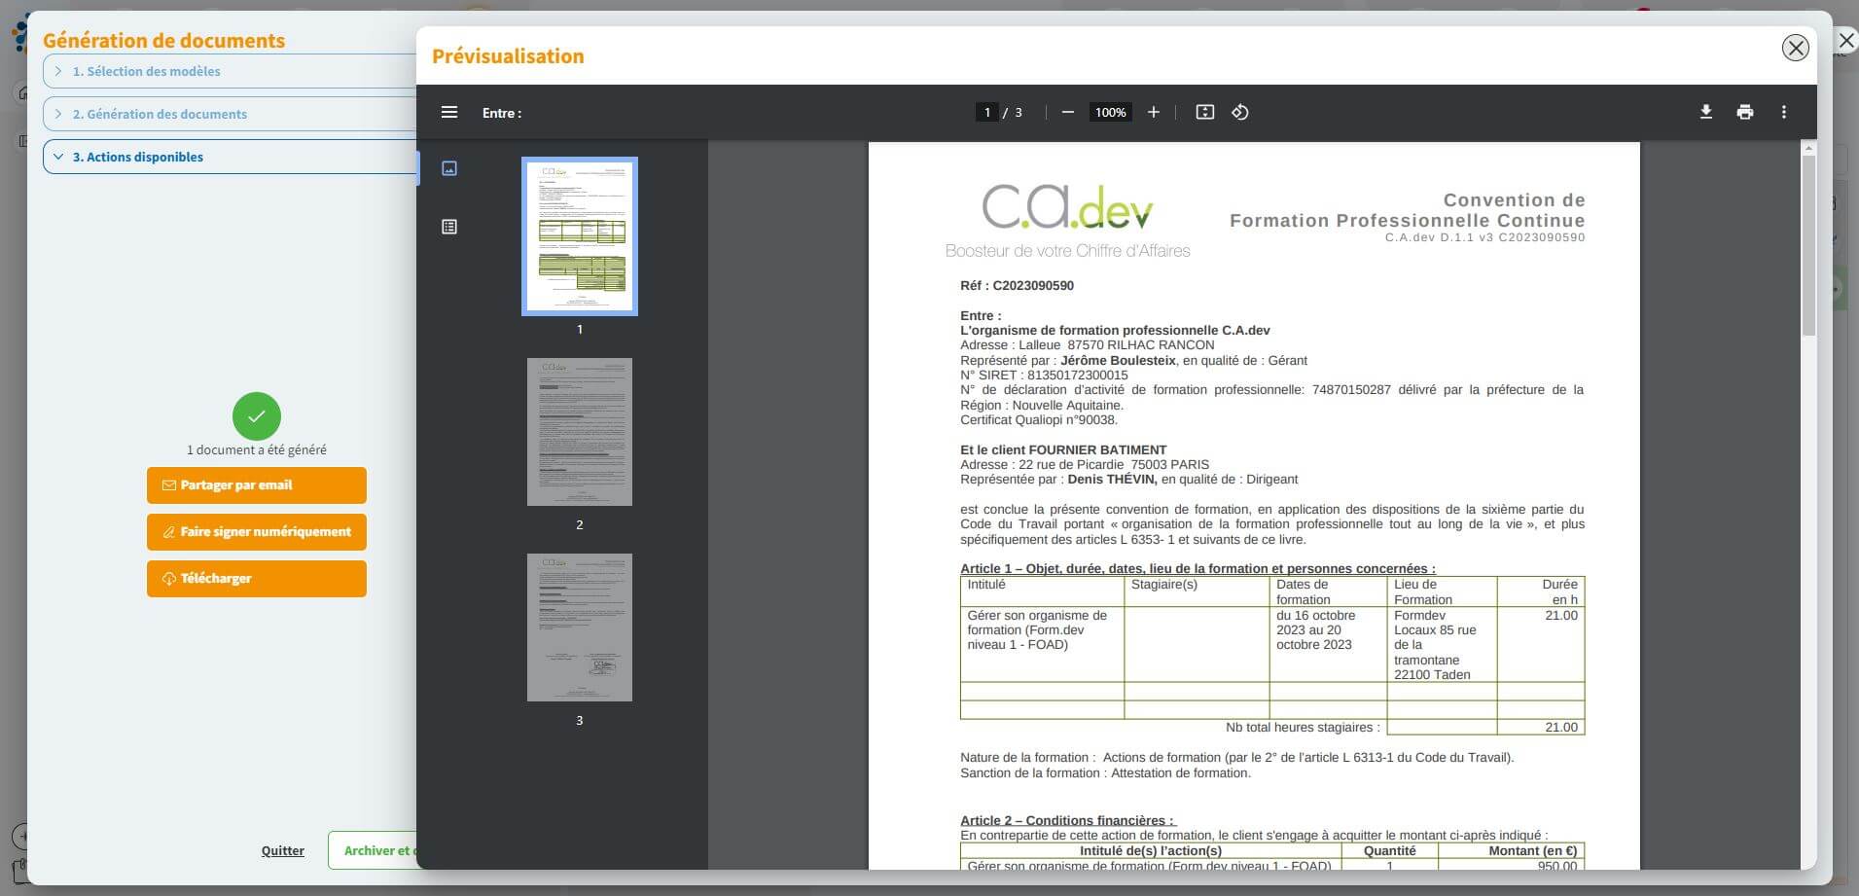
Task: Select page 1 thumbnail
Action: coord(580,236)
